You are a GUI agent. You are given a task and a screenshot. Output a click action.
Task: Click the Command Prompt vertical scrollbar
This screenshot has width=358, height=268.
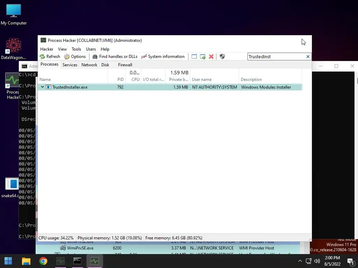[356, 155]
